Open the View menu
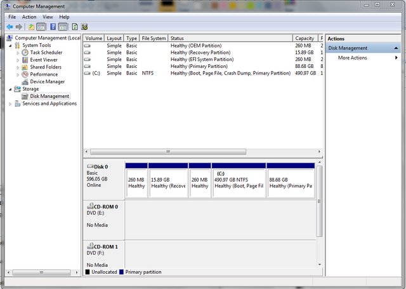Image resolution: width=406 pixels, height=289 pixels. [48, 17]
